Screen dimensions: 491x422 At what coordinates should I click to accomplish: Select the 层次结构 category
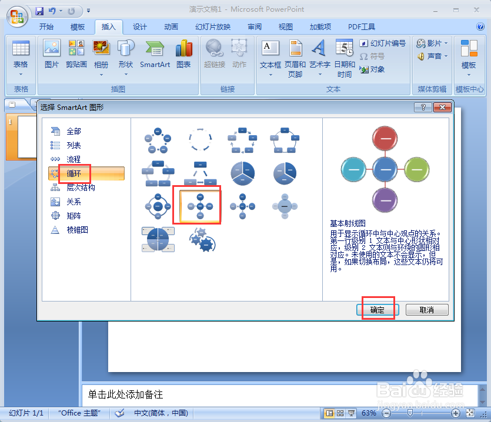coord(81,187)
